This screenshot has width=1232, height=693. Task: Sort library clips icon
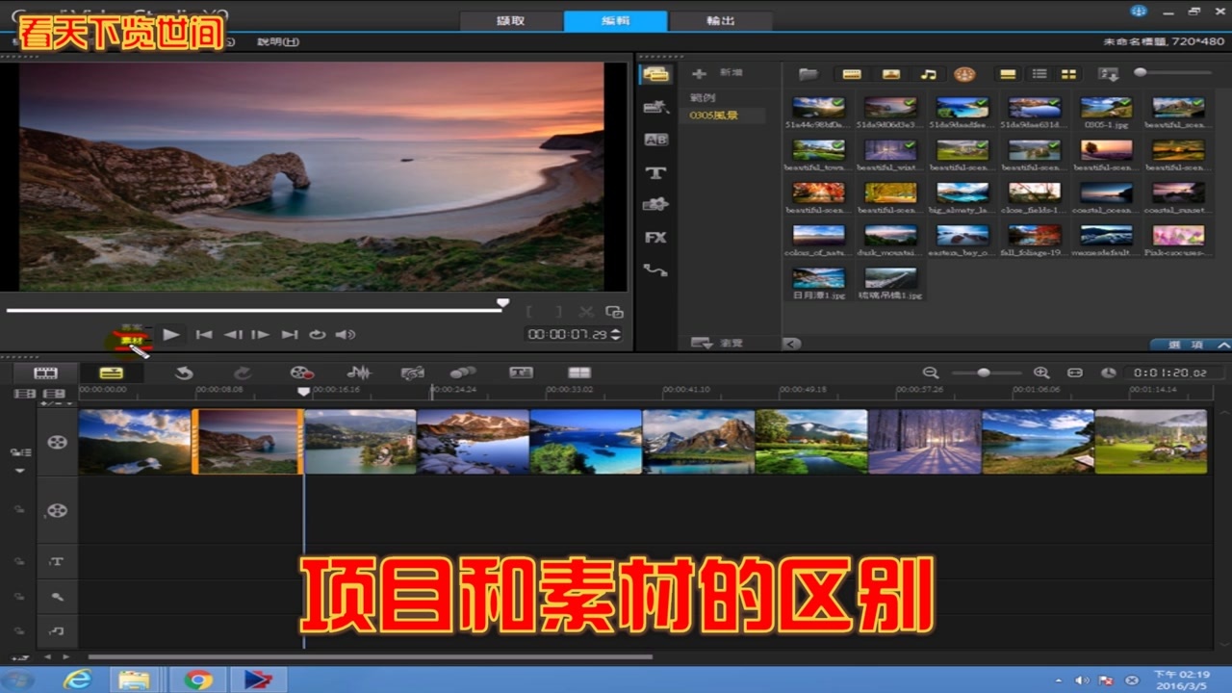[x=1109, y=74]
